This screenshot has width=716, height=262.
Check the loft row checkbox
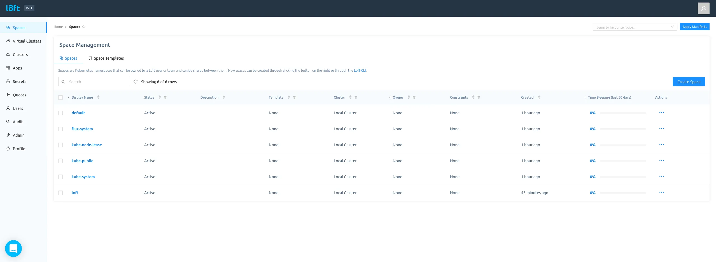coord(60,193)
